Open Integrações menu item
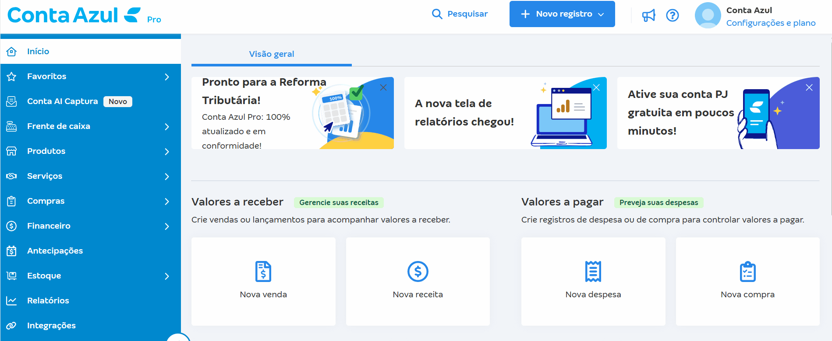The height and width of the screenshot is (341, 832). [x=91, y=326]
